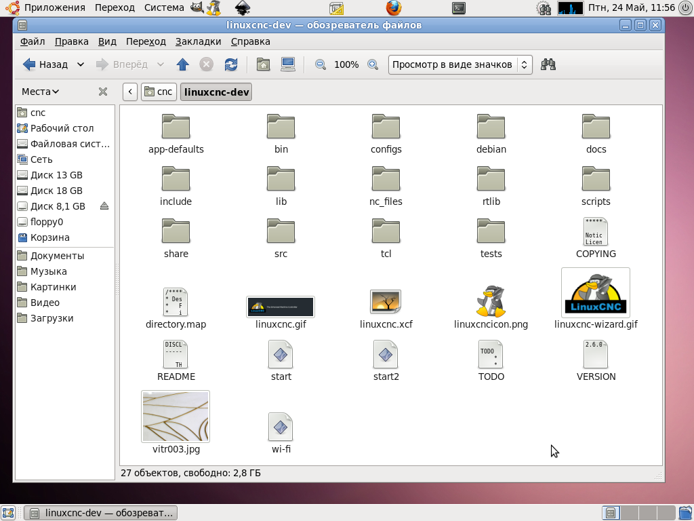Close the sidebar with the X button
Viewport: 694px width, 521px height.
click(103, 92)
